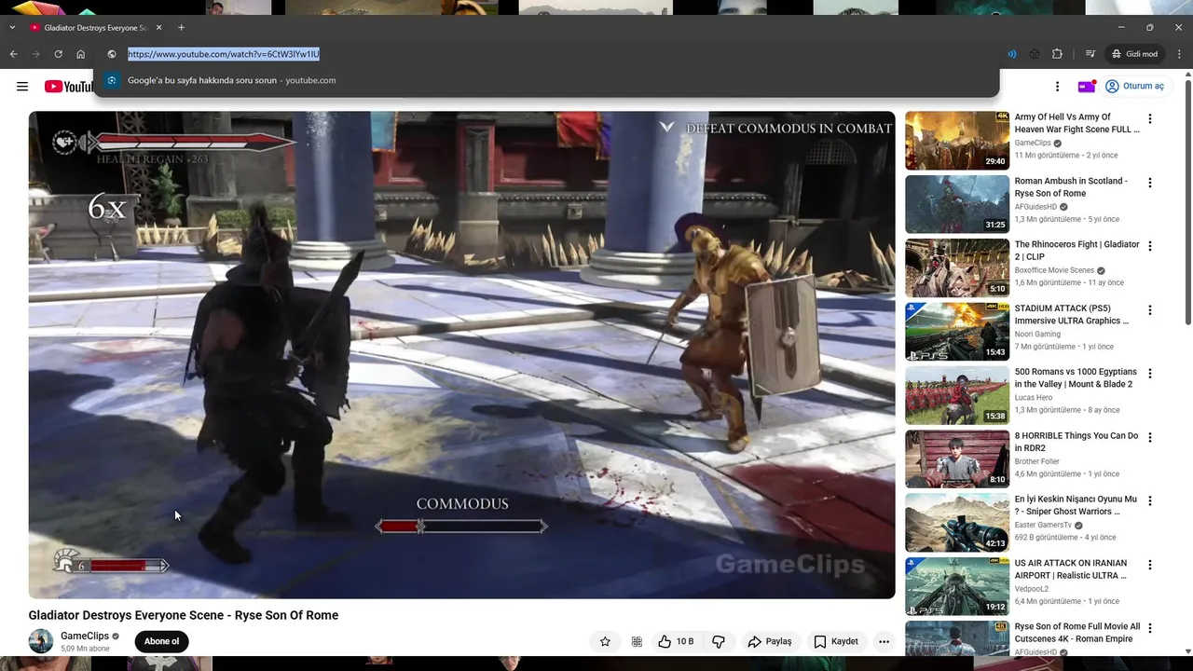Click the video player to toggle playback

461,355
